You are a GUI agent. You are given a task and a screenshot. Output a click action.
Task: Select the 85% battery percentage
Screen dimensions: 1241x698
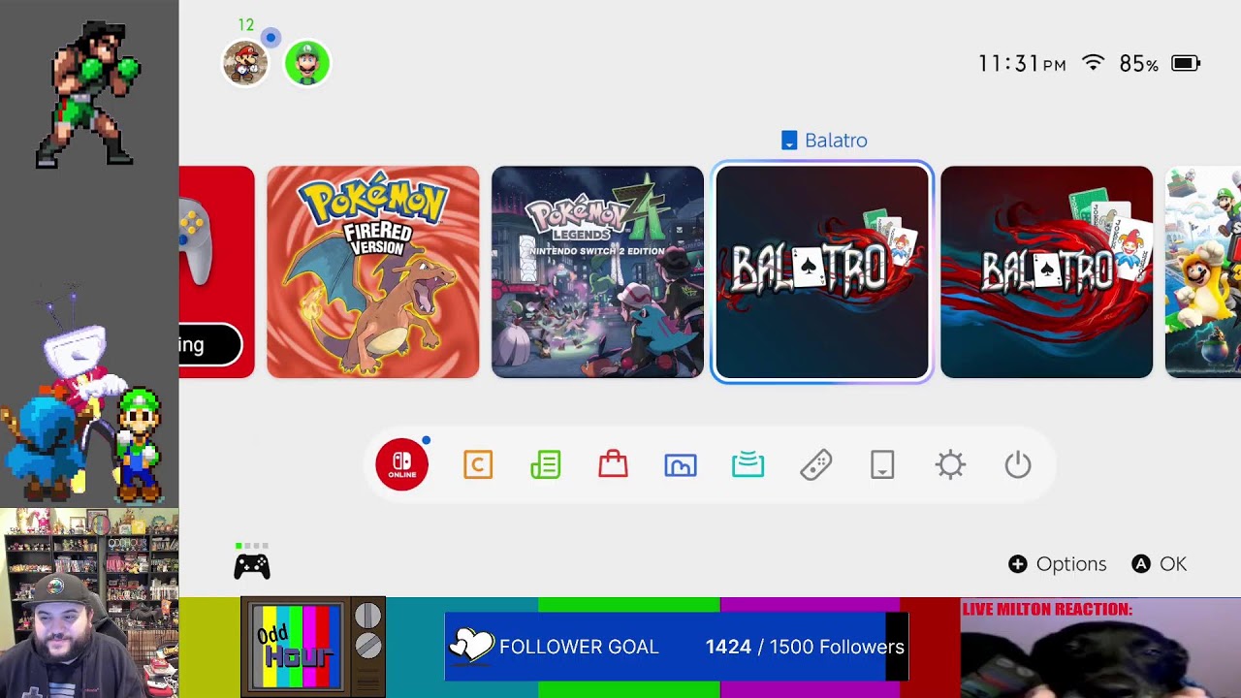(x=1139, y=64)
